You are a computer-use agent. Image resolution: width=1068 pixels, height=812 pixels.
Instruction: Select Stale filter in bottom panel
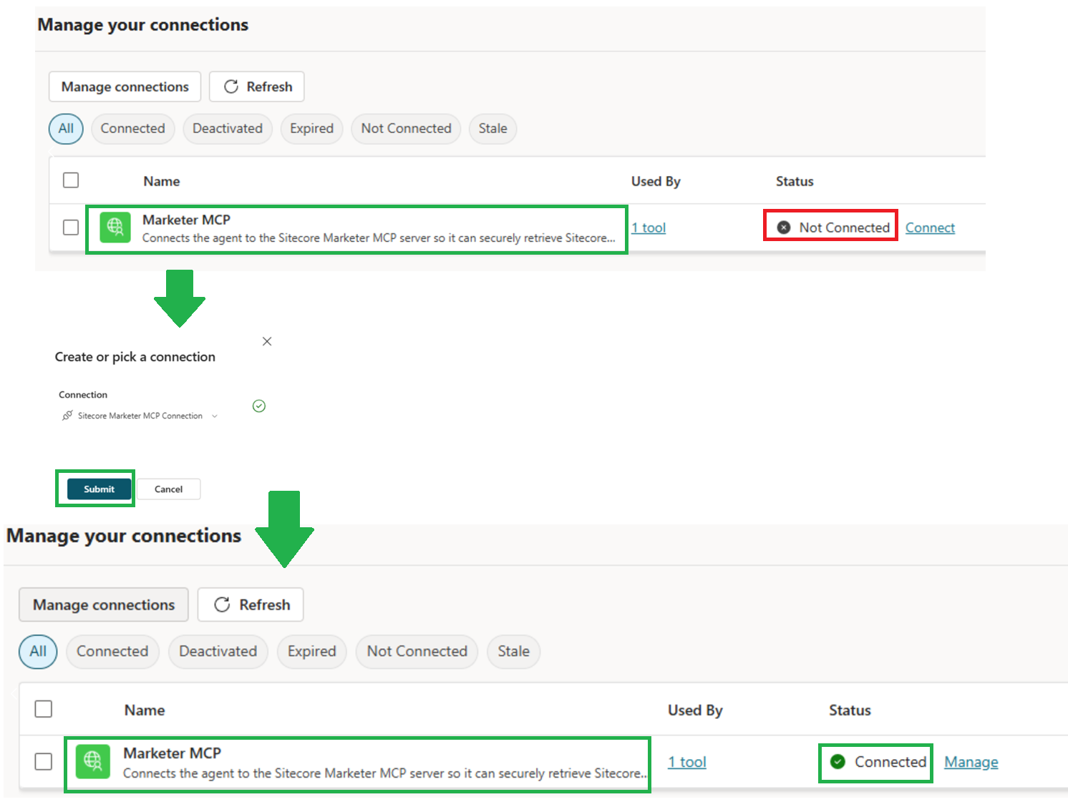coord(513,652)
